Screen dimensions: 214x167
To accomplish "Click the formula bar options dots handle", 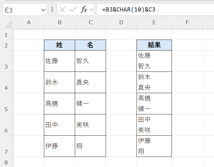I will tap(52, 9).
